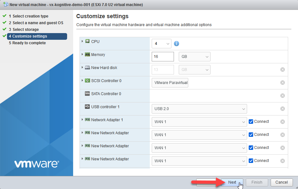The width and height of the screenshot is (298, 189).
Task: Open the Memory unit GB dropdown
Action: 194,57
